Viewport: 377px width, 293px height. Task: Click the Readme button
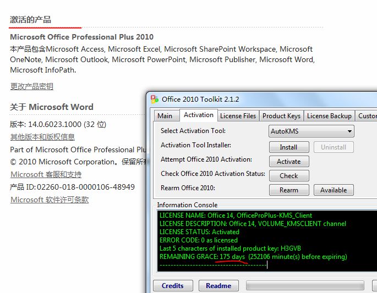click(x=218, y=286)
